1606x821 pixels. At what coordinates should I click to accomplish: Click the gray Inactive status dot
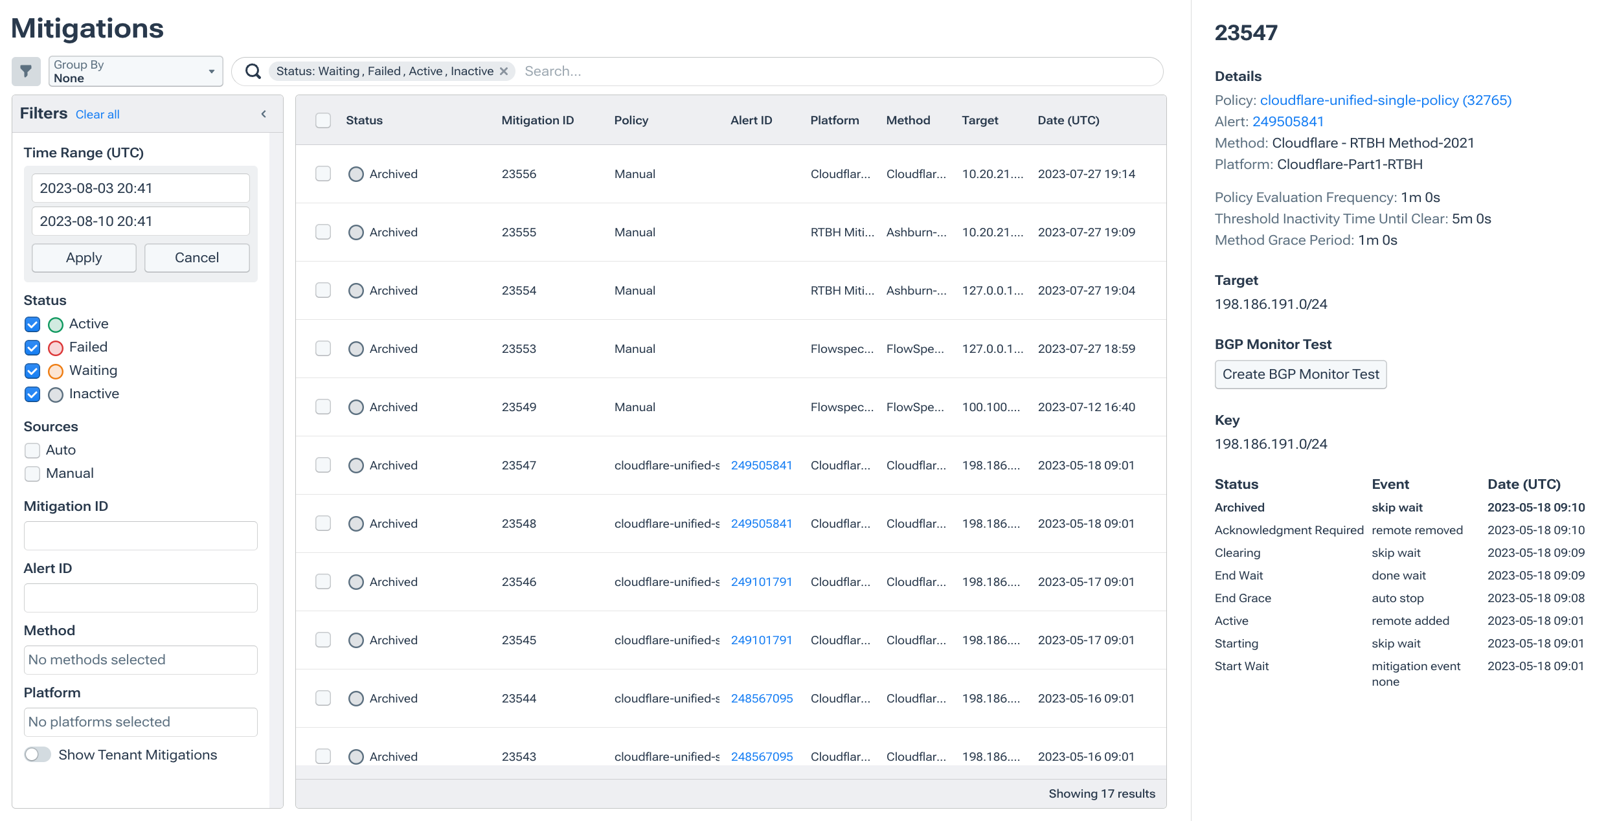(x=55, y=394)
